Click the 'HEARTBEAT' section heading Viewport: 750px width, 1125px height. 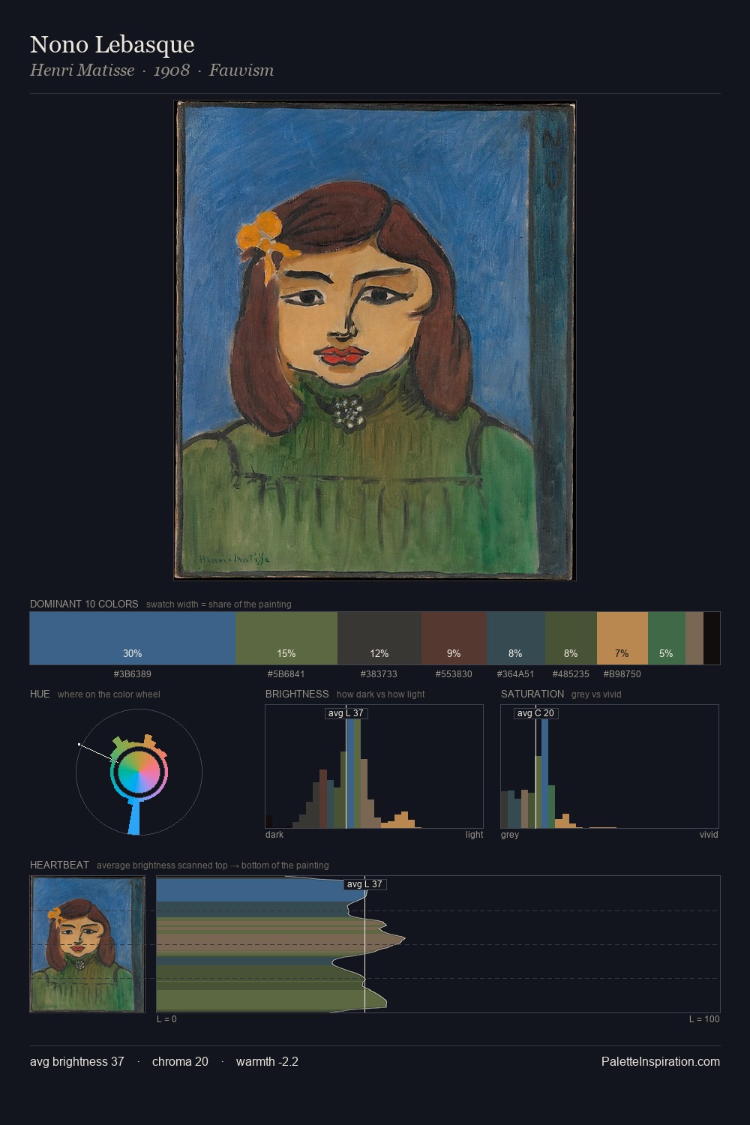[x=59, y=865]
